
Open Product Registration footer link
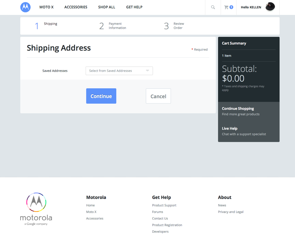167,225
